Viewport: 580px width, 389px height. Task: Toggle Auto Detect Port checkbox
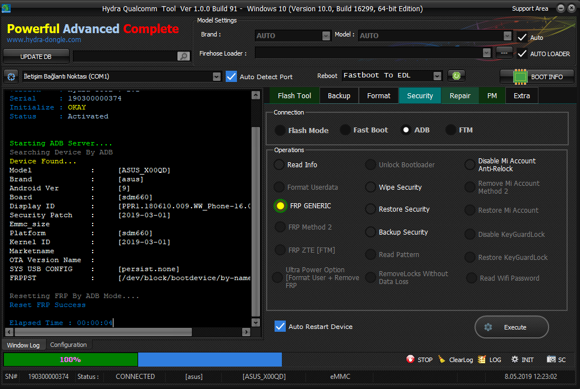231,76
